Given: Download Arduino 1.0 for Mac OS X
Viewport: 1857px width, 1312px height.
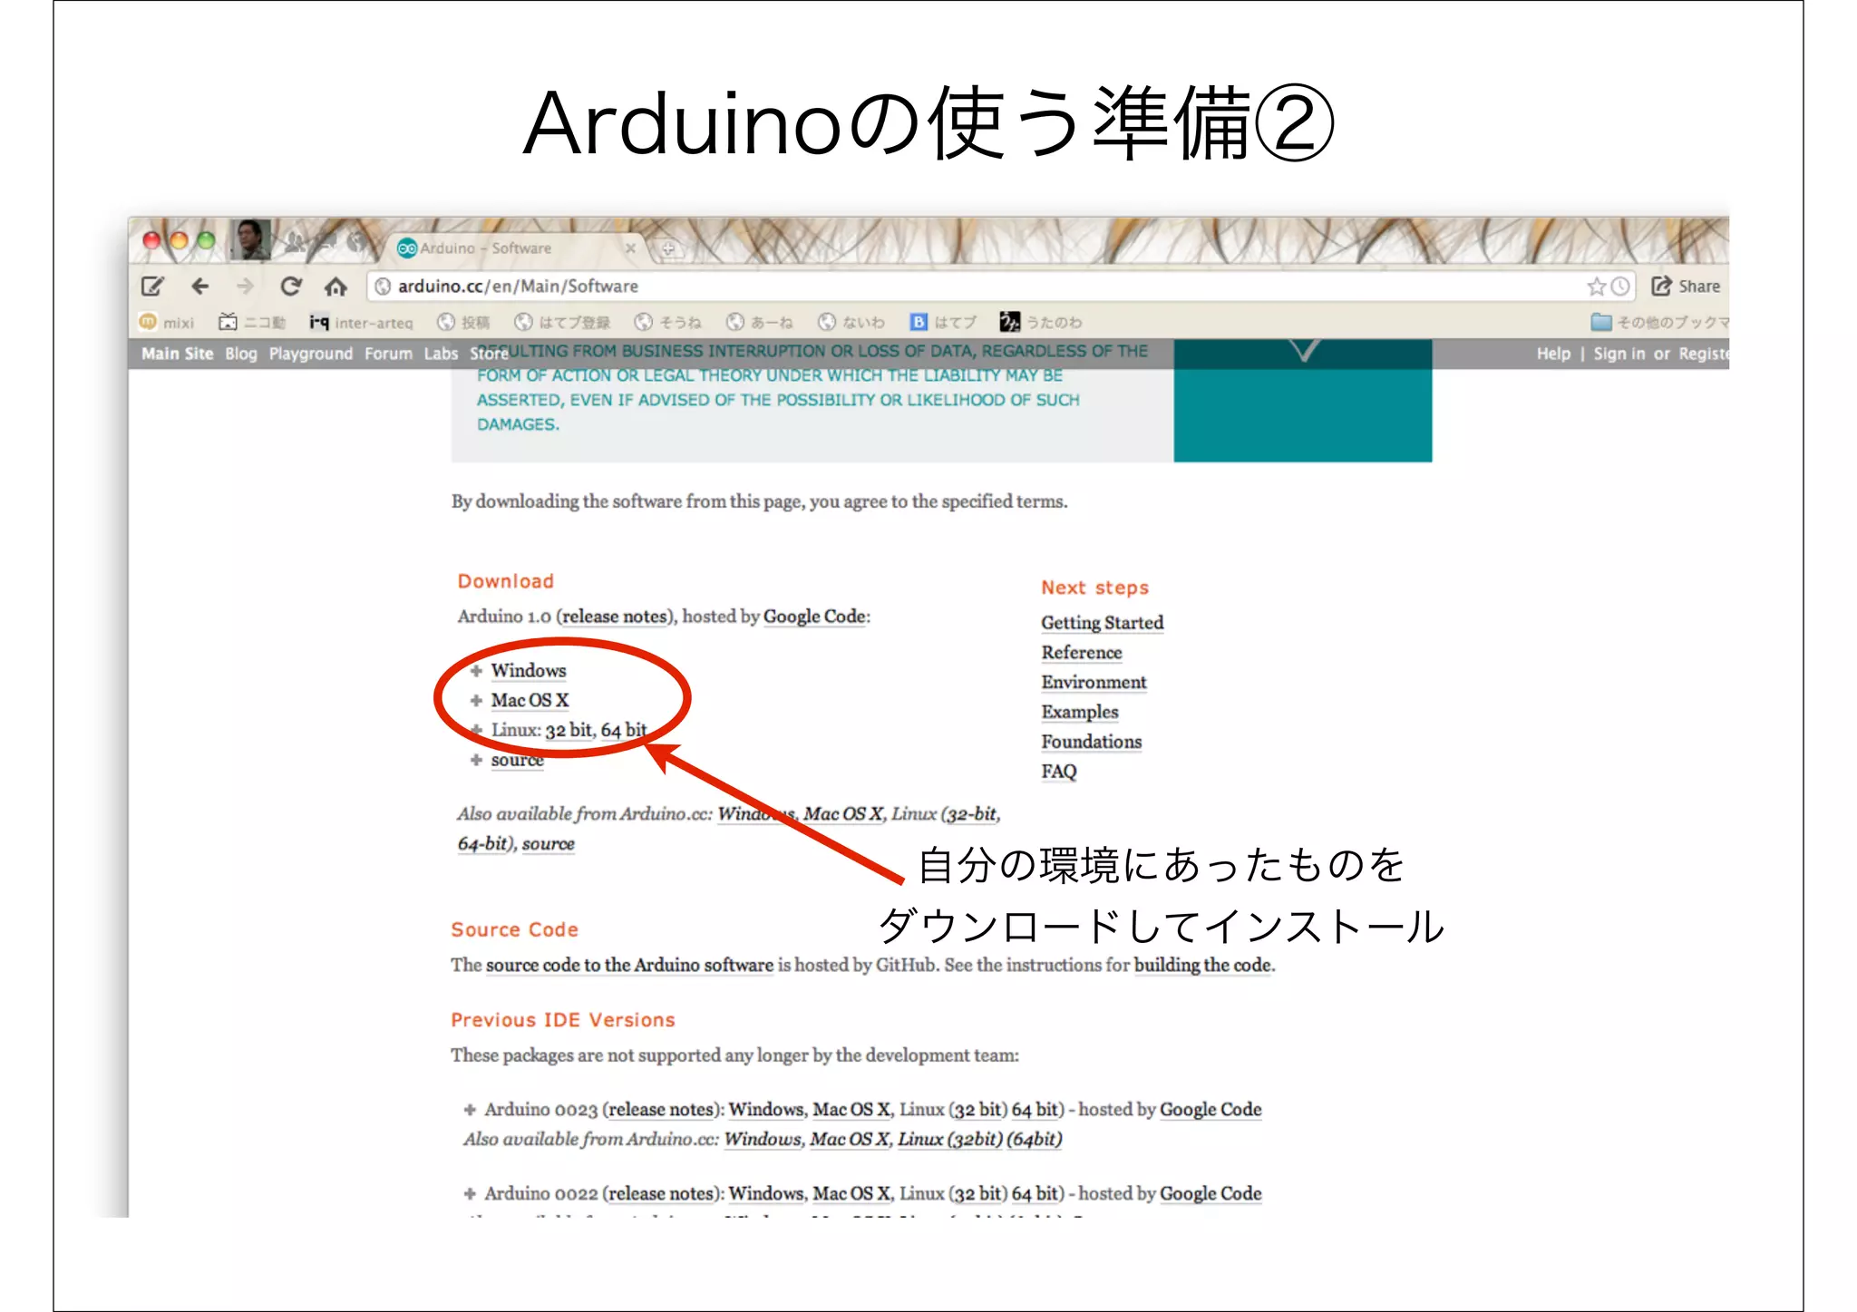Looking at the screenshot, I should [530, 700].
